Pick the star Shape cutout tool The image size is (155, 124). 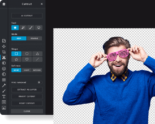click(x=15, y=28)
